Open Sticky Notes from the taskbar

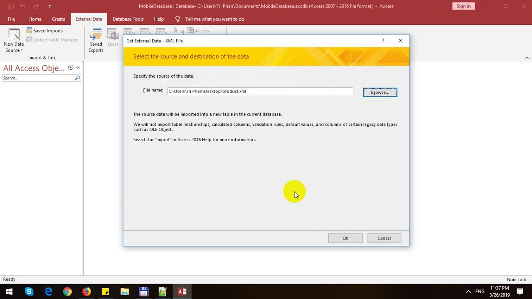point(106,292)
